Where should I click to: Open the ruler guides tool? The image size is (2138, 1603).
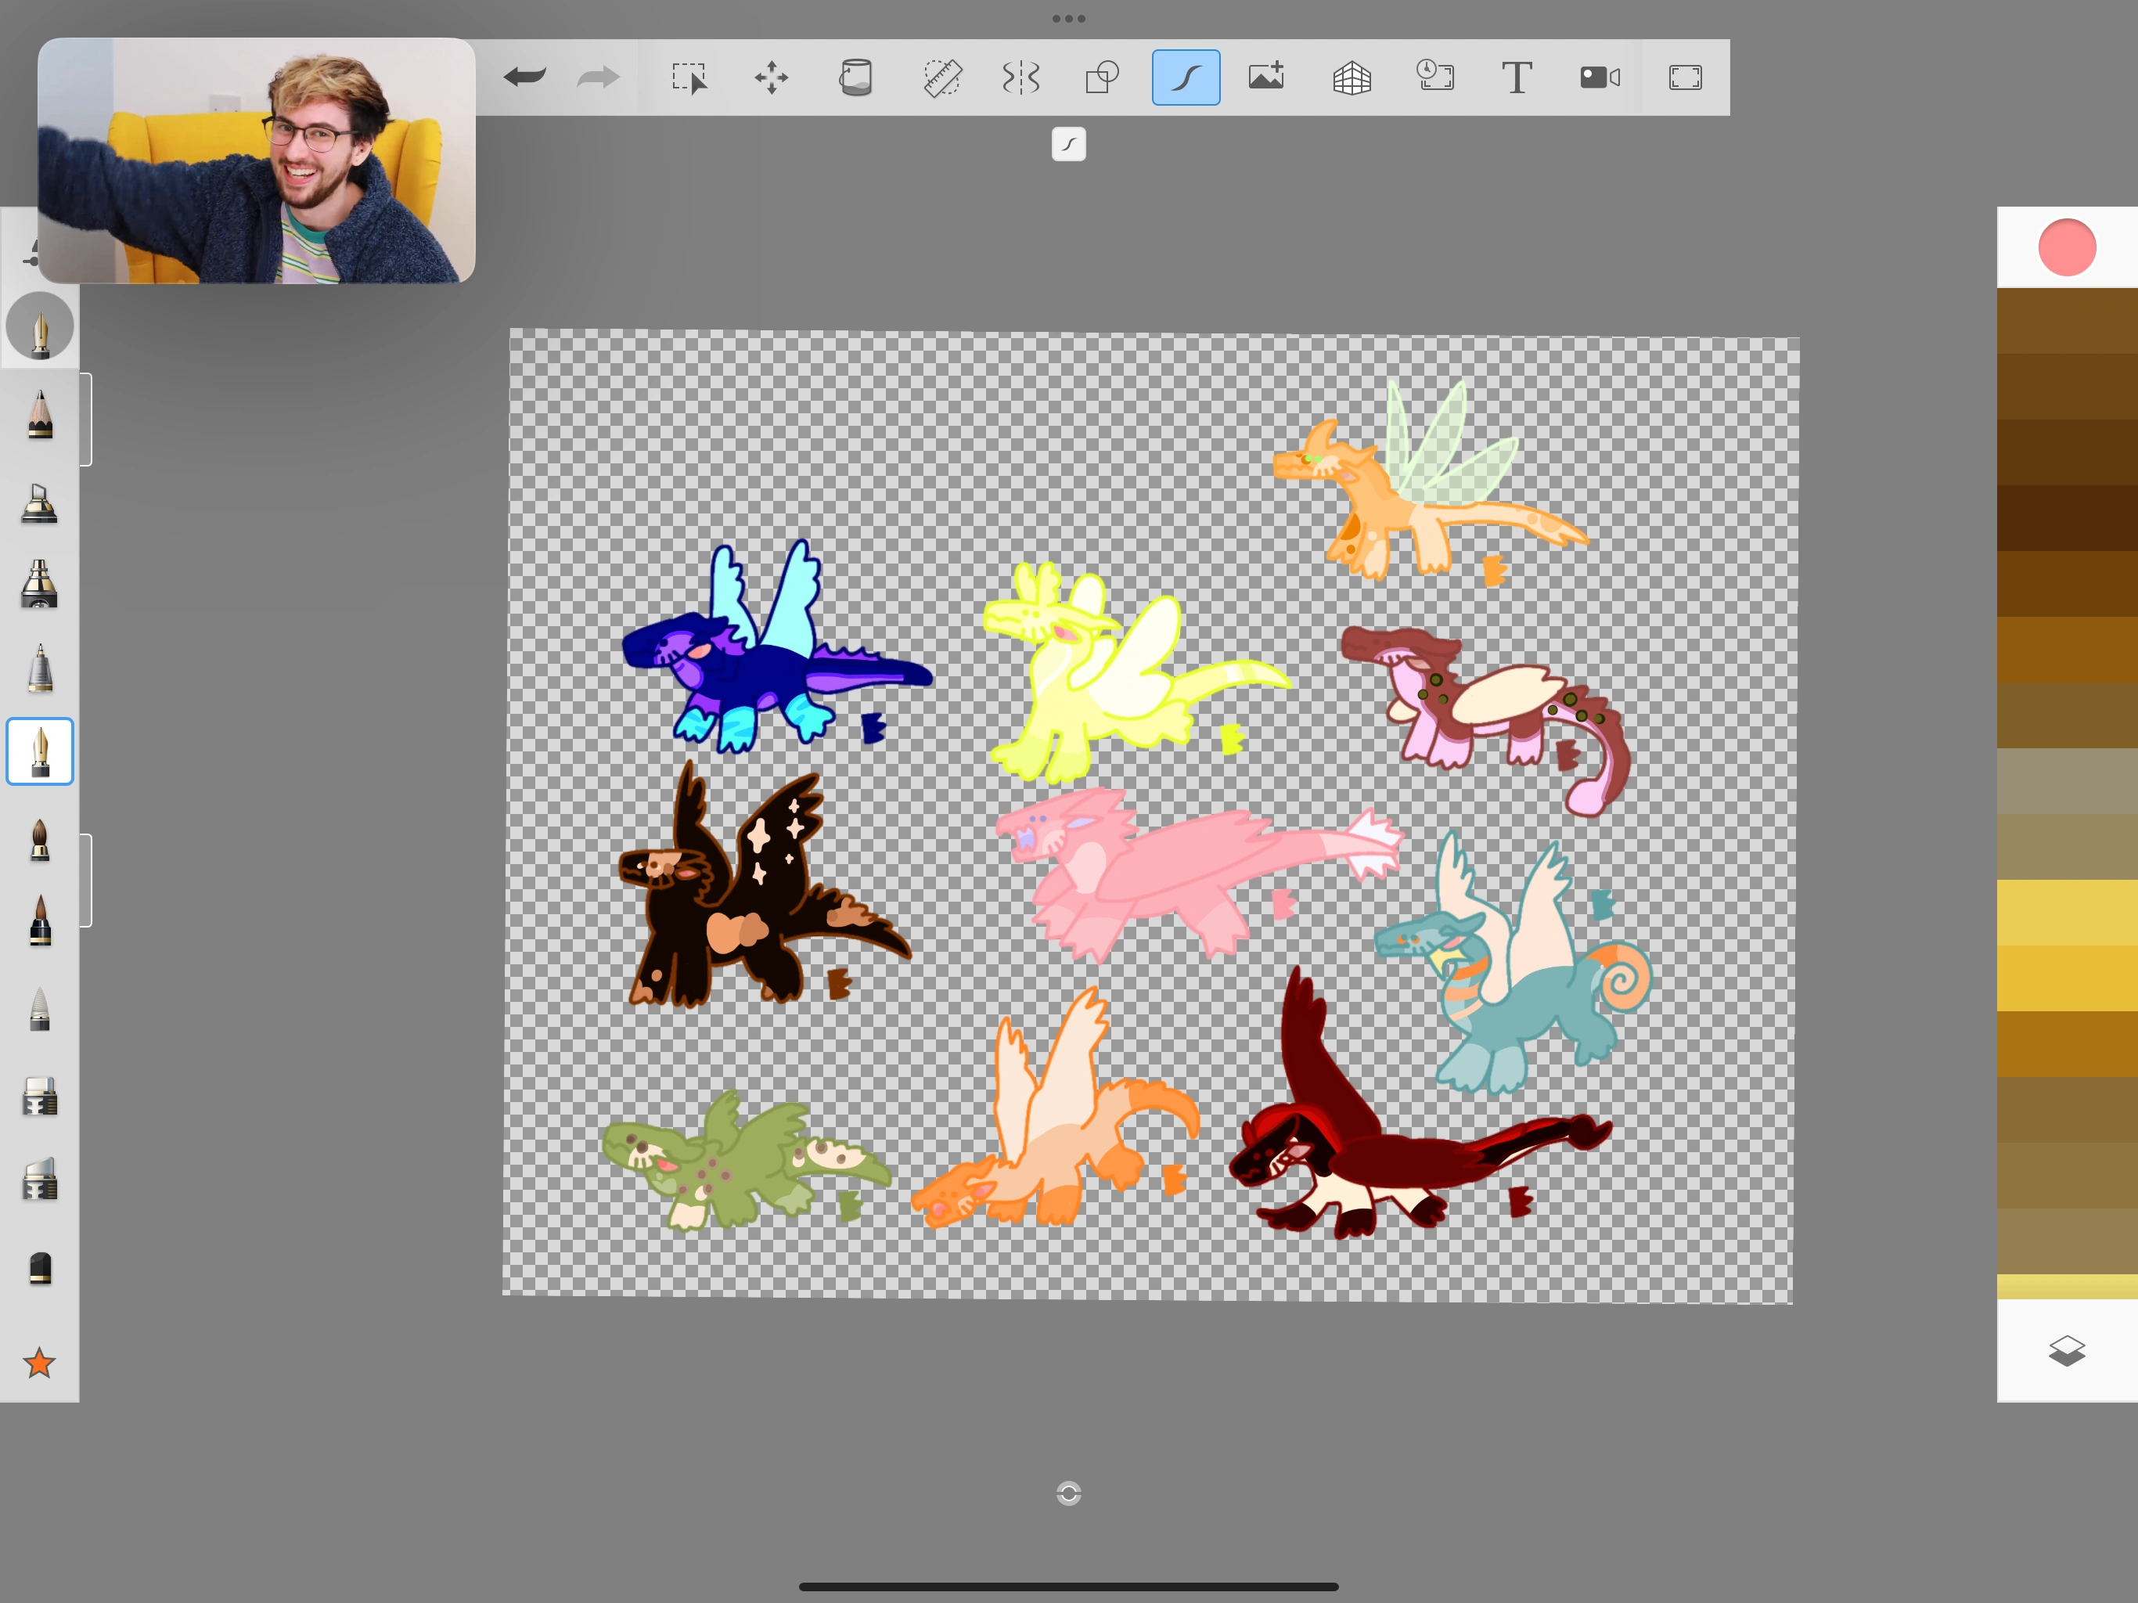point(941,77)
